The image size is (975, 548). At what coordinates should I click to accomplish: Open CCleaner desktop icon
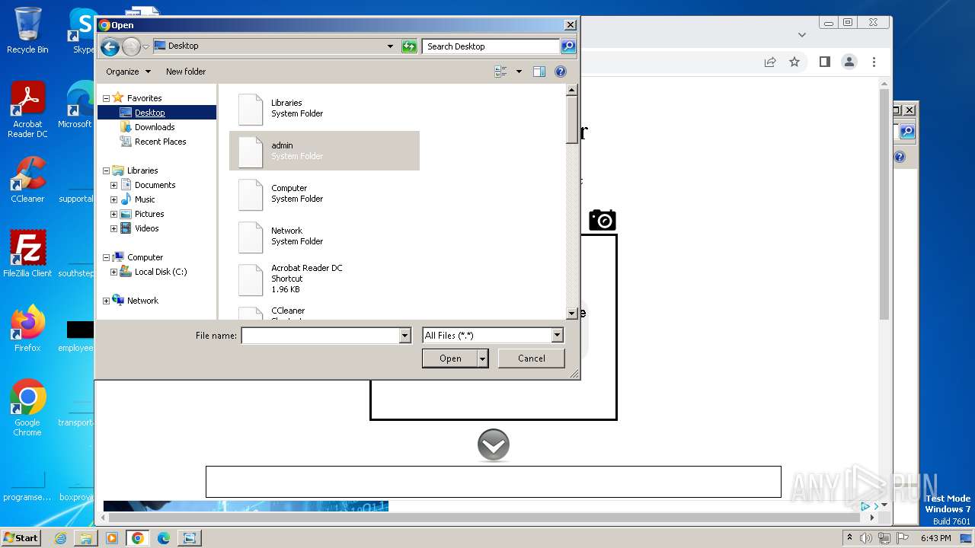coord(27,180)
